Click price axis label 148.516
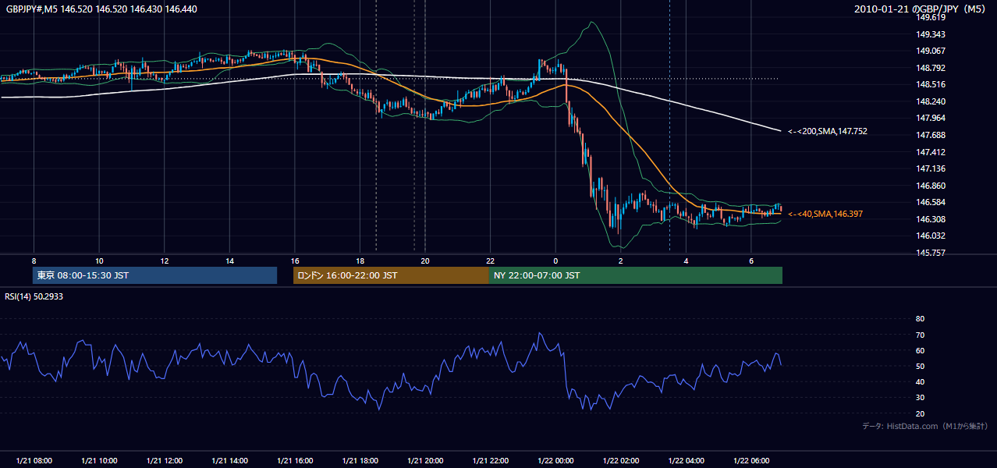Image resolution: width=997 pixels, height=468 pixels. [931, 84]
